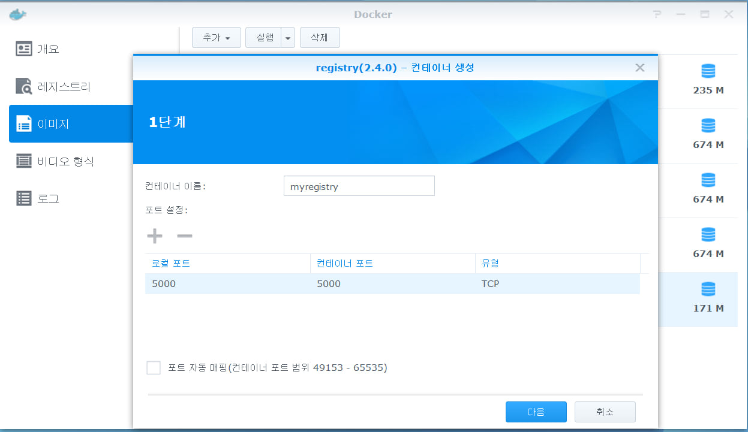
Task: Click the 유형 column header
Action: tap(557, 263)
